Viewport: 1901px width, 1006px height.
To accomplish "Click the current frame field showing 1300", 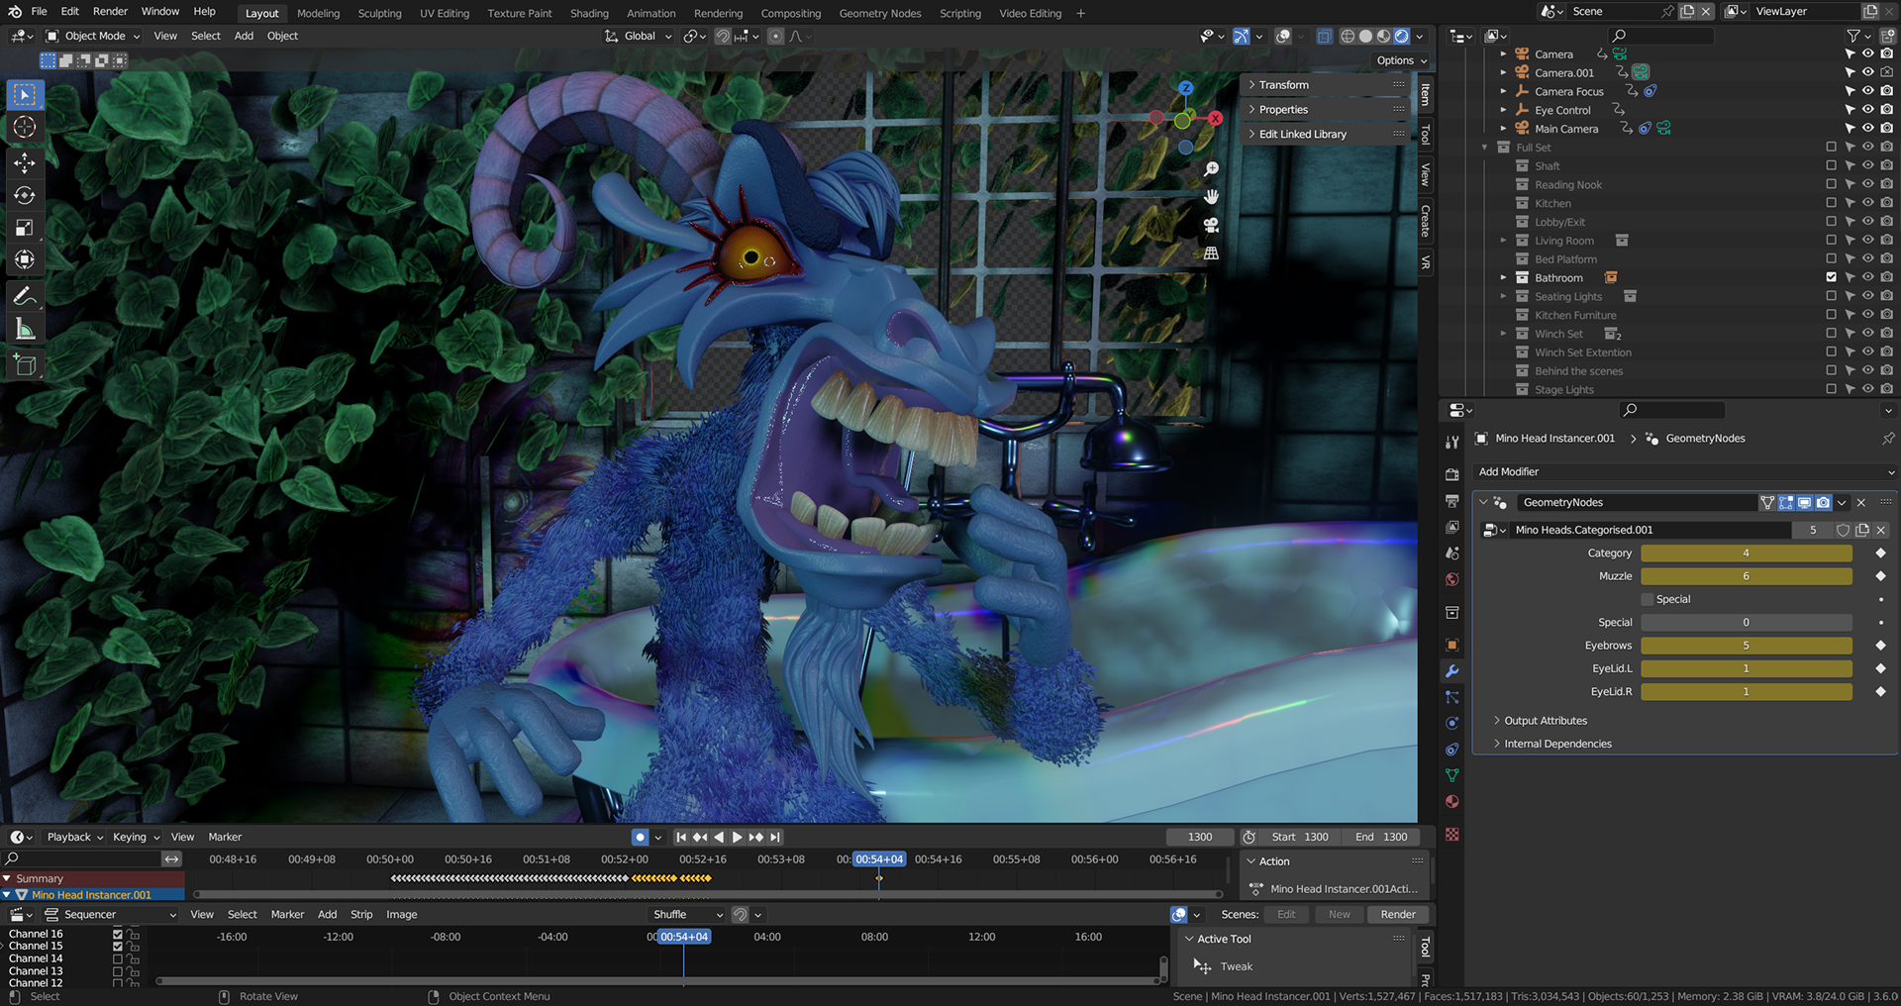I will click(1200, 837).
